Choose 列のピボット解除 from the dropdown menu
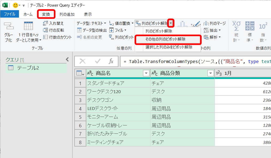The image size is (271, 158). coord(159,31)
